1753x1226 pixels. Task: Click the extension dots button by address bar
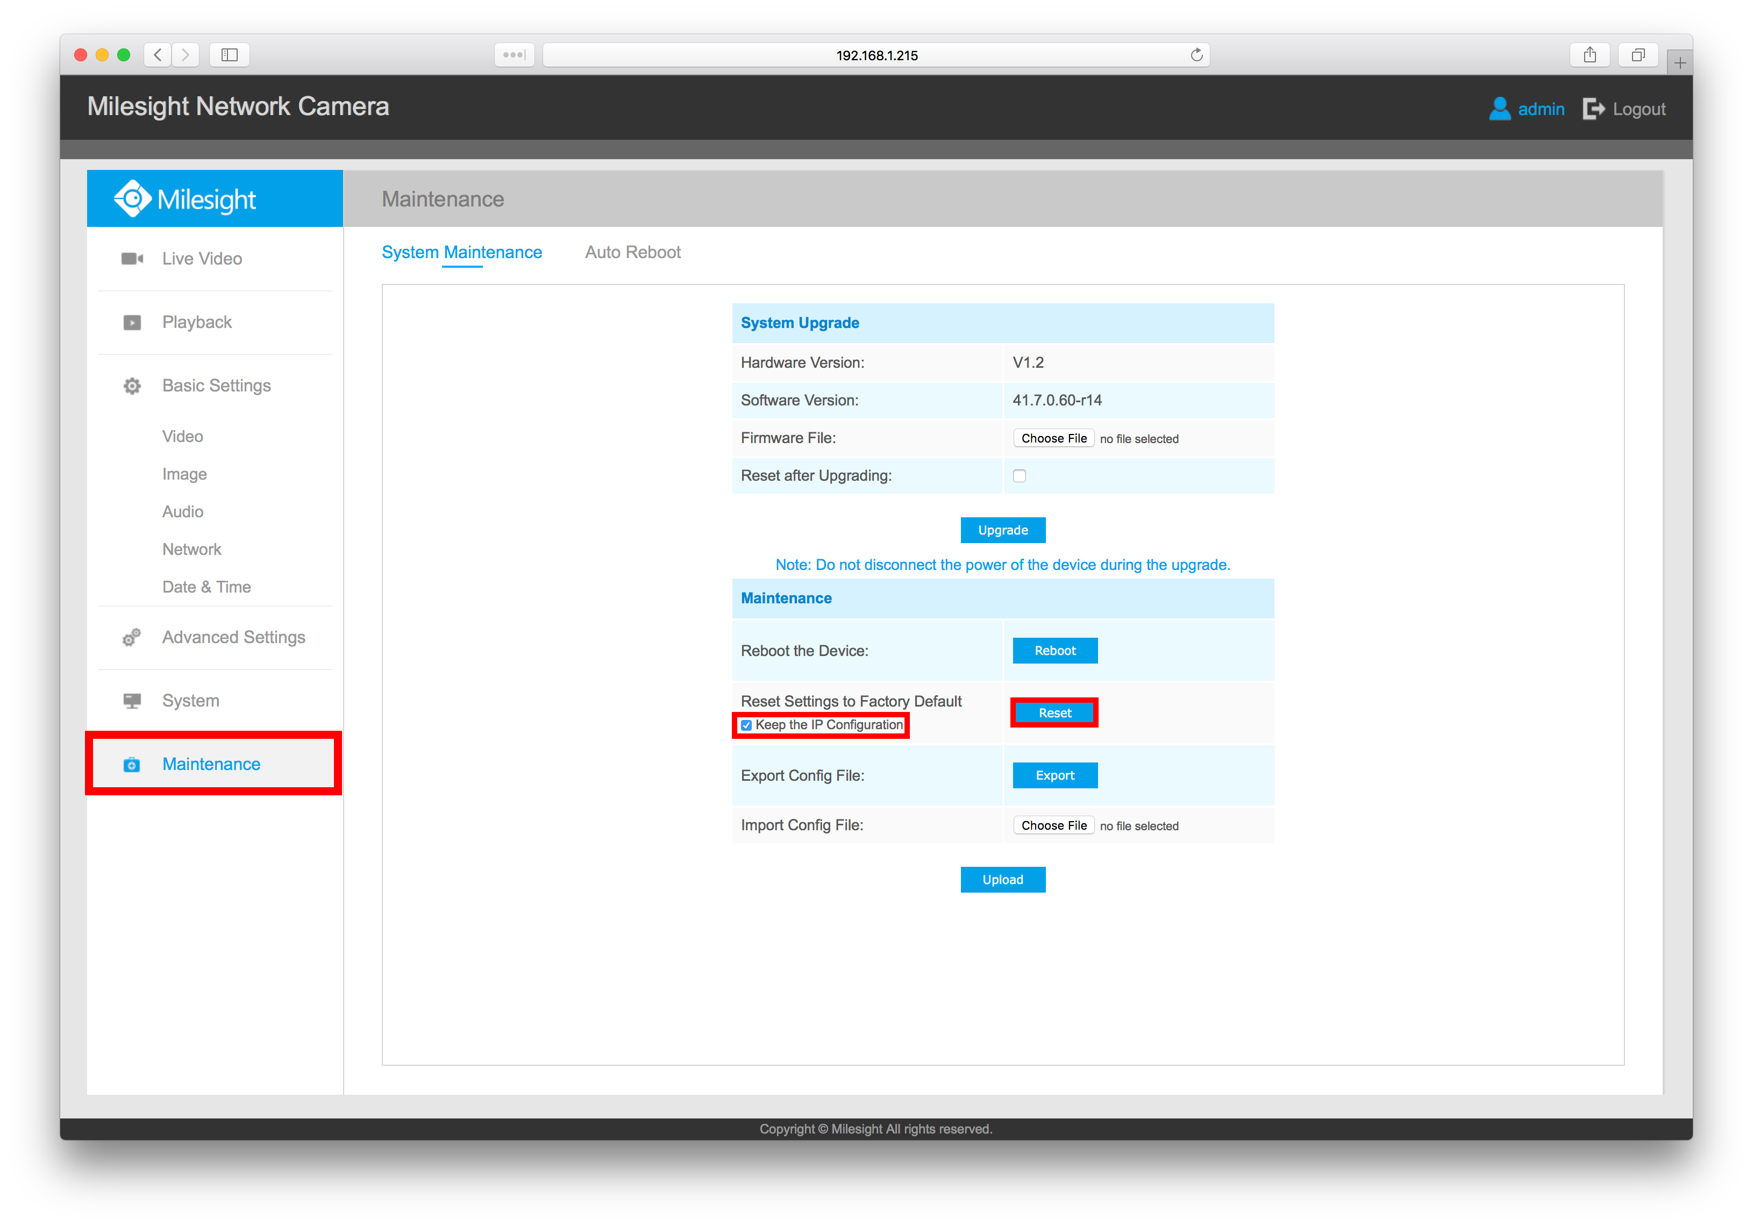point(515,55)
